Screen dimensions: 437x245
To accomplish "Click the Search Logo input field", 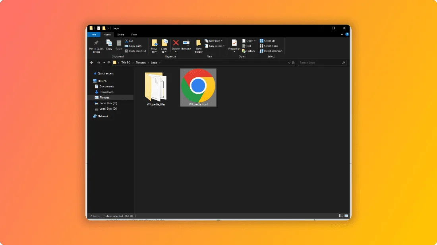I will [x=322, y=63].
